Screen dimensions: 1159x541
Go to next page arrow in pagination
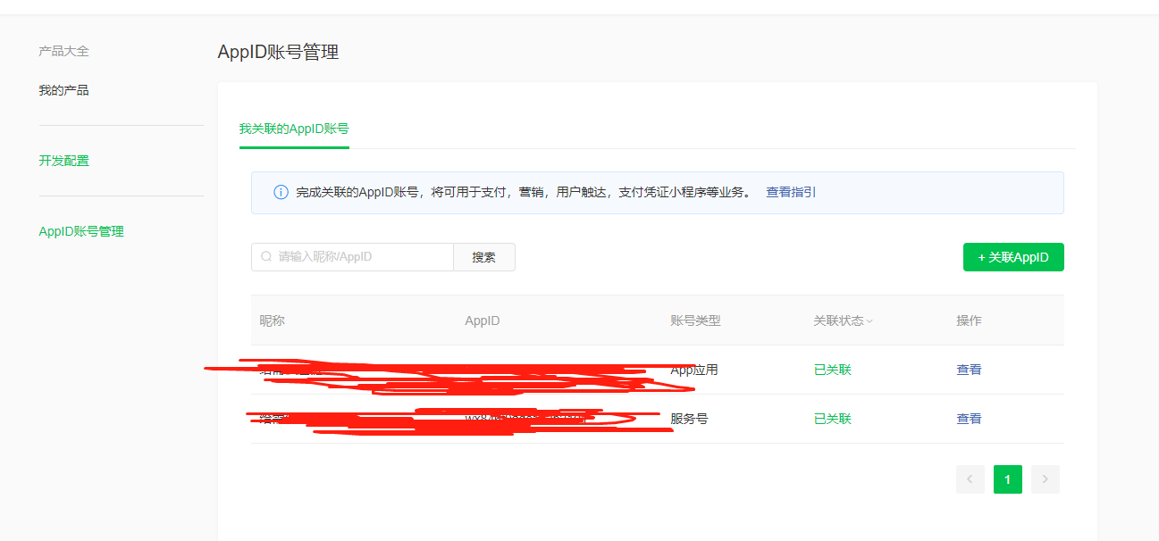click(x=1046, y=479)
